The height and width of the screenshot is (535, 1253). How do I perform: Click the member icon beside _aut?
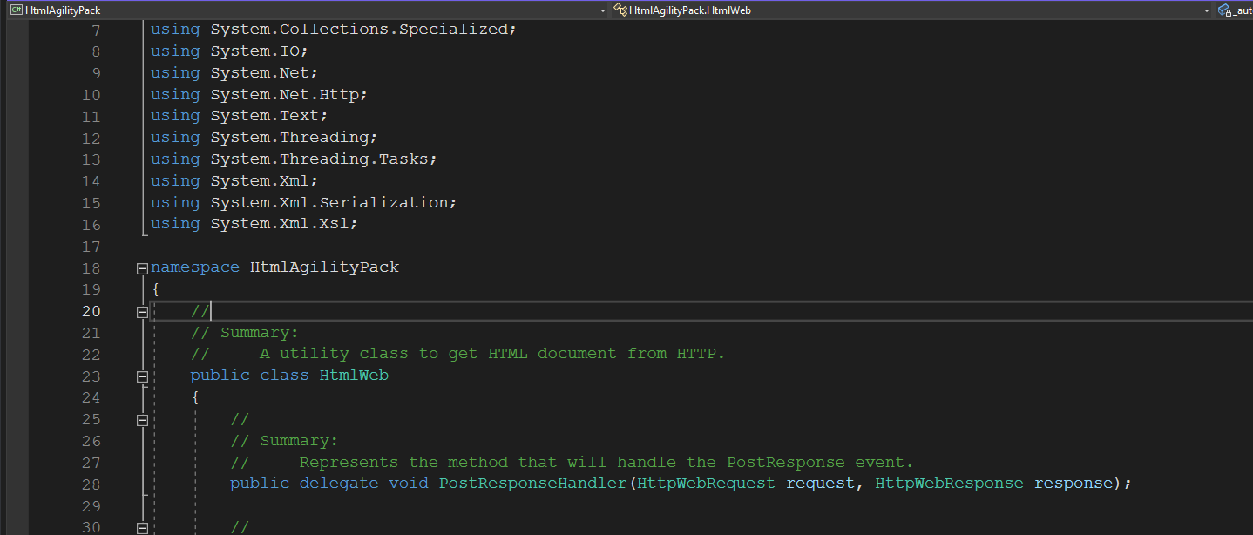pos(1224,10)
